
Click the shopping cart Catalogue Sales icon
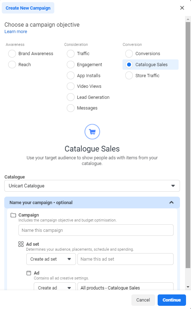92,132
